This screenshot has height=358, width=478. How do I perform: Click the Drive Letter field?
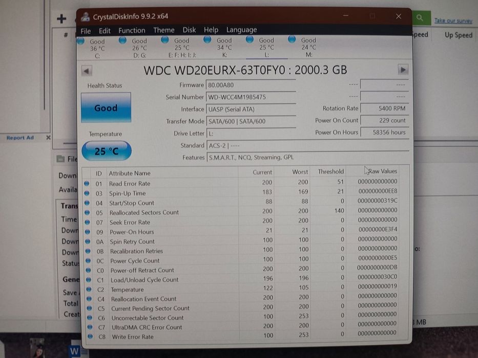tap(251, 133)
